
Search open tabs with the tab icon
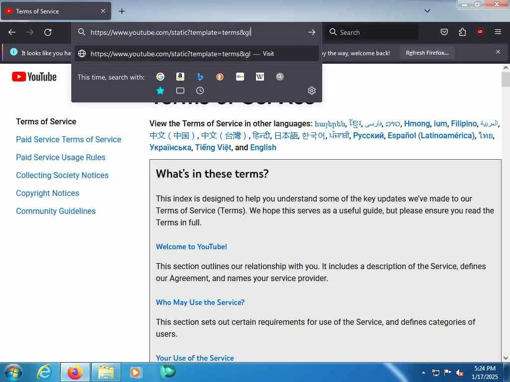(x=180, y=91)
